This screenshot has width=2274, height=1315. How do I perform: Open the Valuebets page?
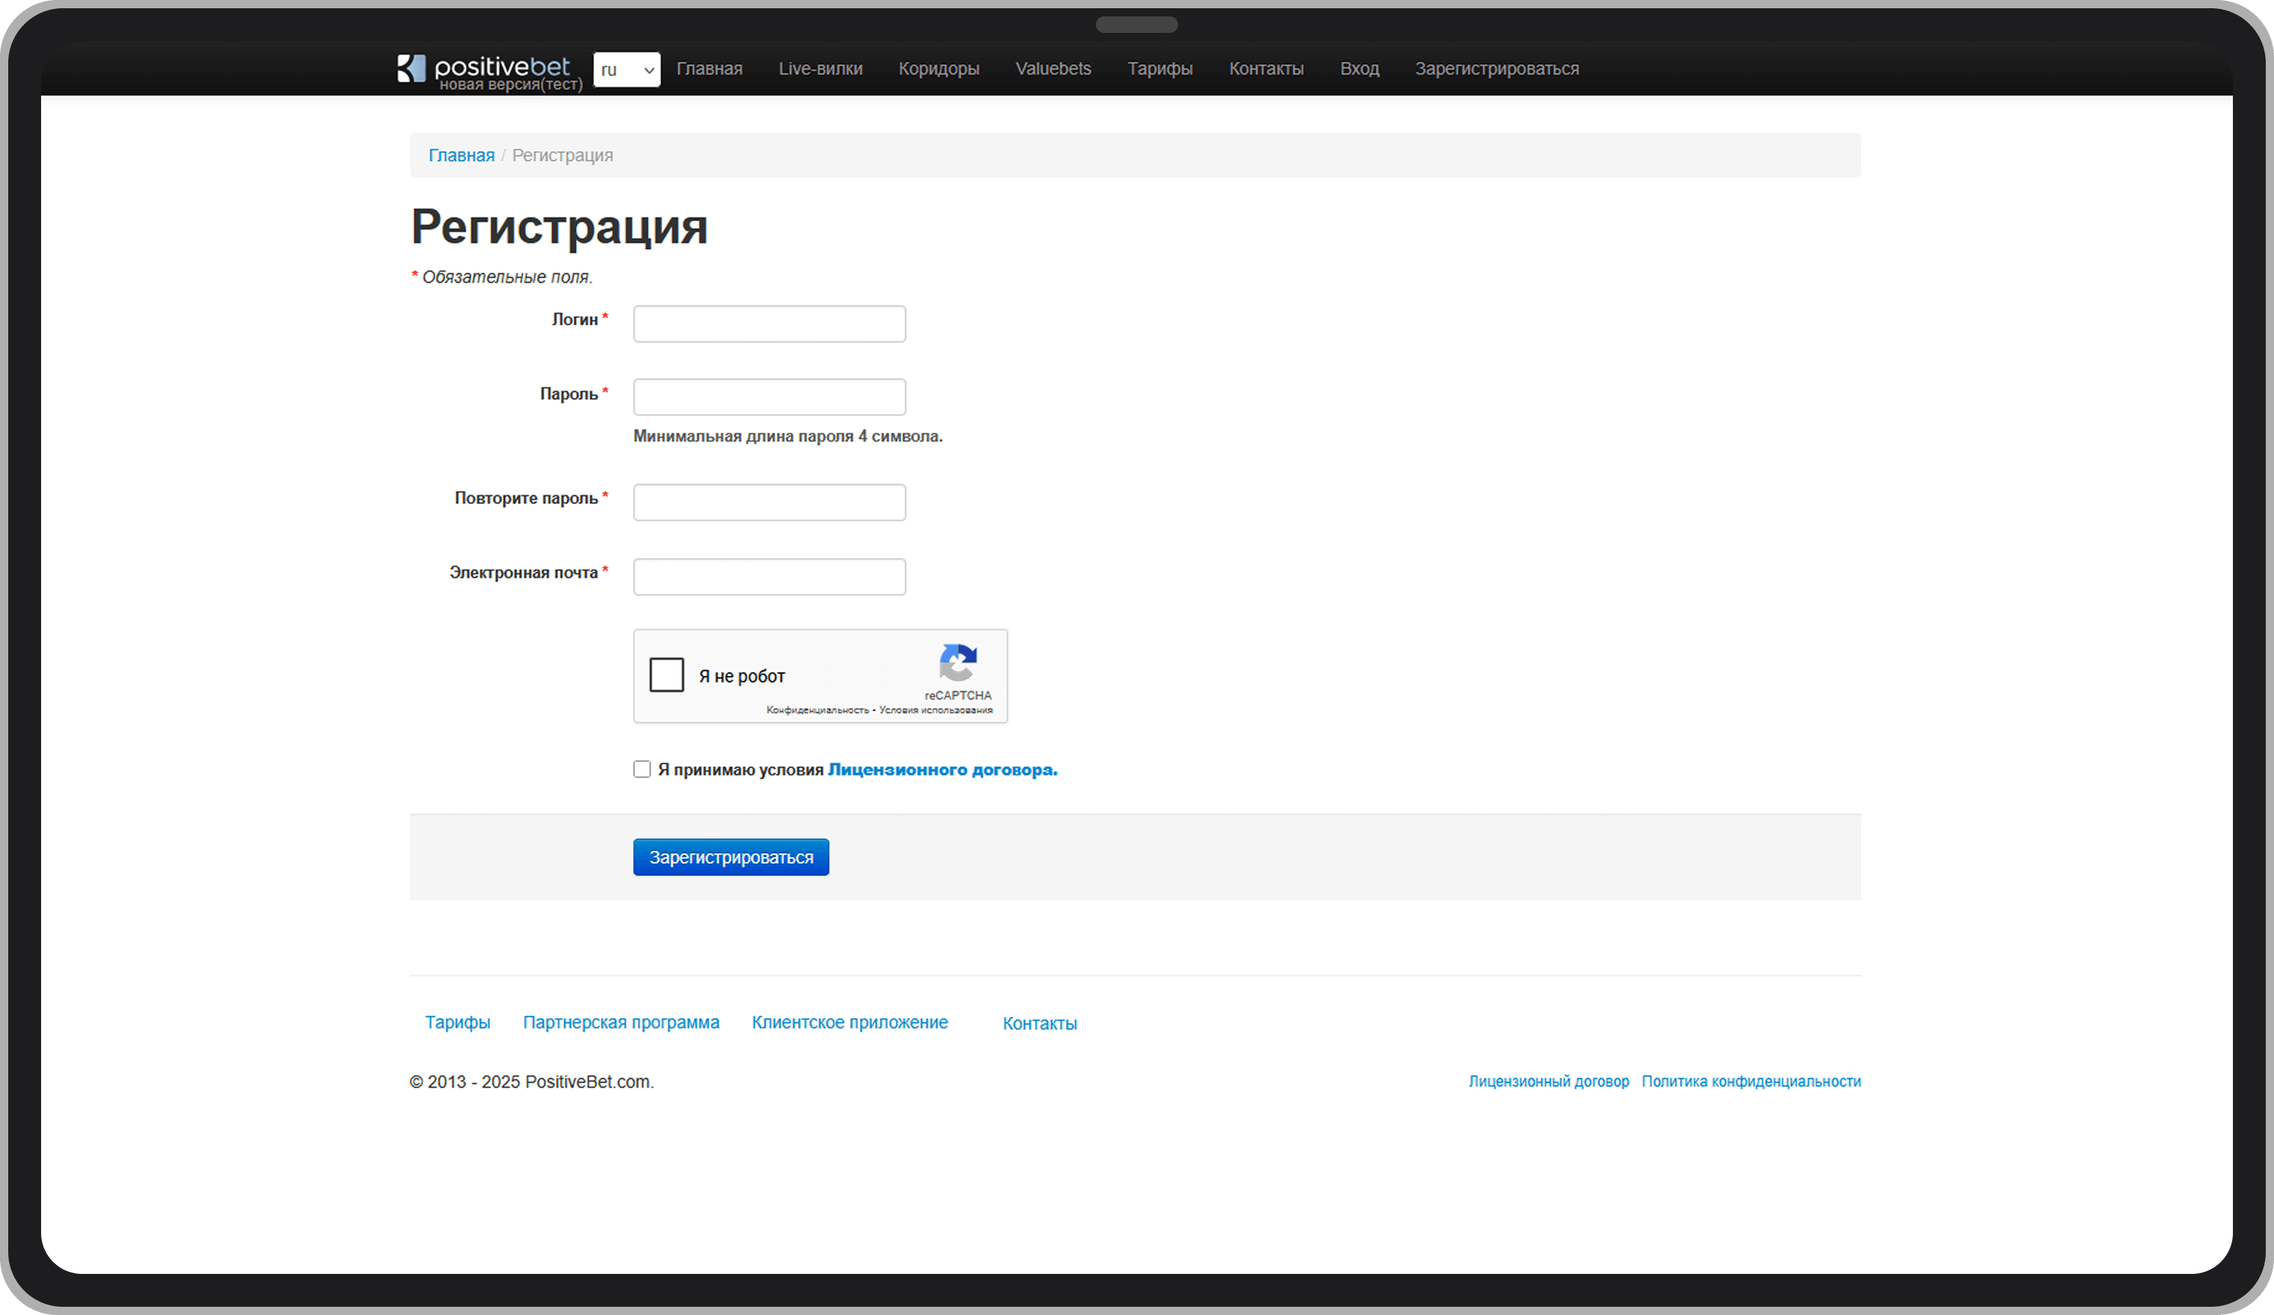1053,68
